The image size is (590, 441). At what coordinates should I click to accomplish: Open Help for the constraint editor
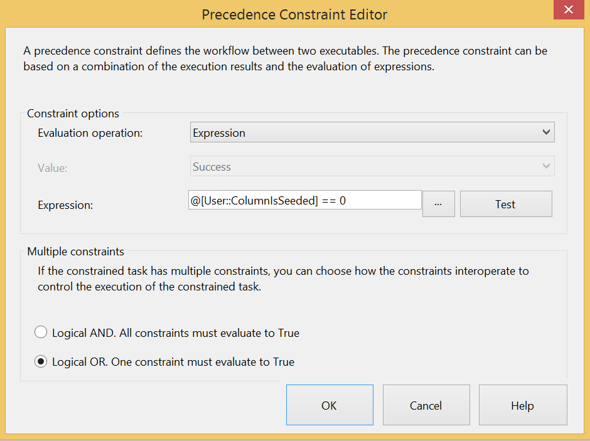click(522, 405)
